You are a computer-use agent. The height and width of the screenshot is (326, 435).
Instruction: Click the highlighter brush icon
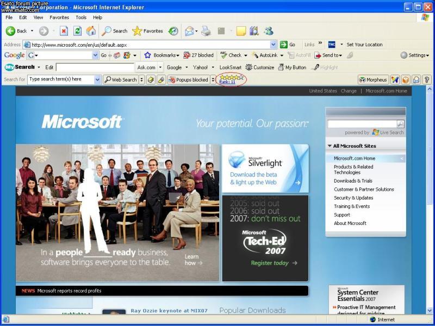161,80
